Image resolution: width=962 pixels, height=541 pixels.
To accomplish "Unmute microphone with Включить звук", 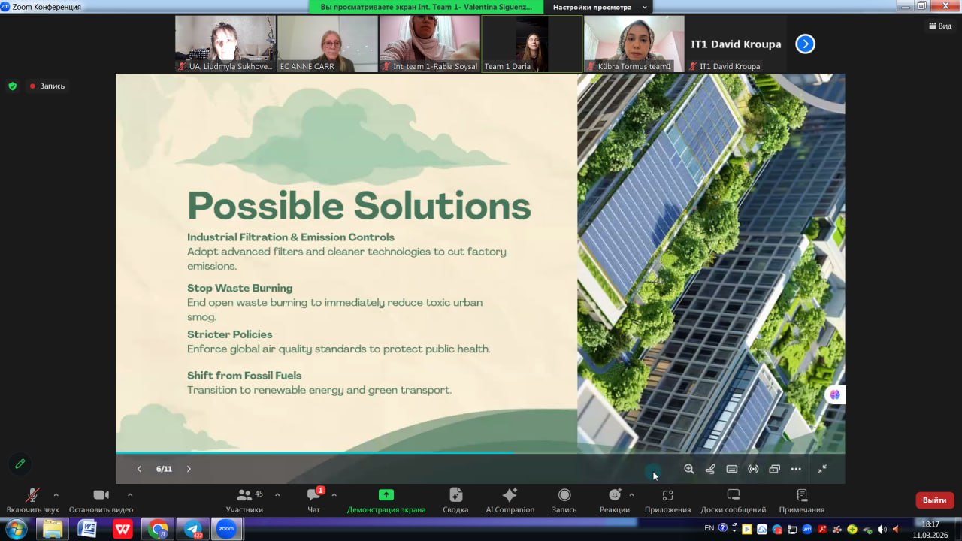I will [32, 500].
